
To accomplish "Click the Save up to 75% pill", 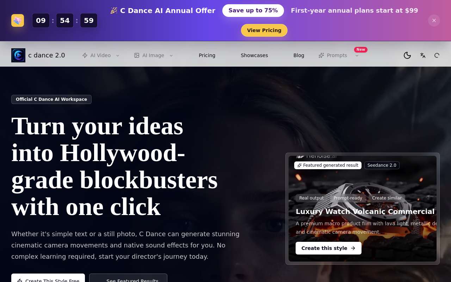I will click(x=253, y=11).
